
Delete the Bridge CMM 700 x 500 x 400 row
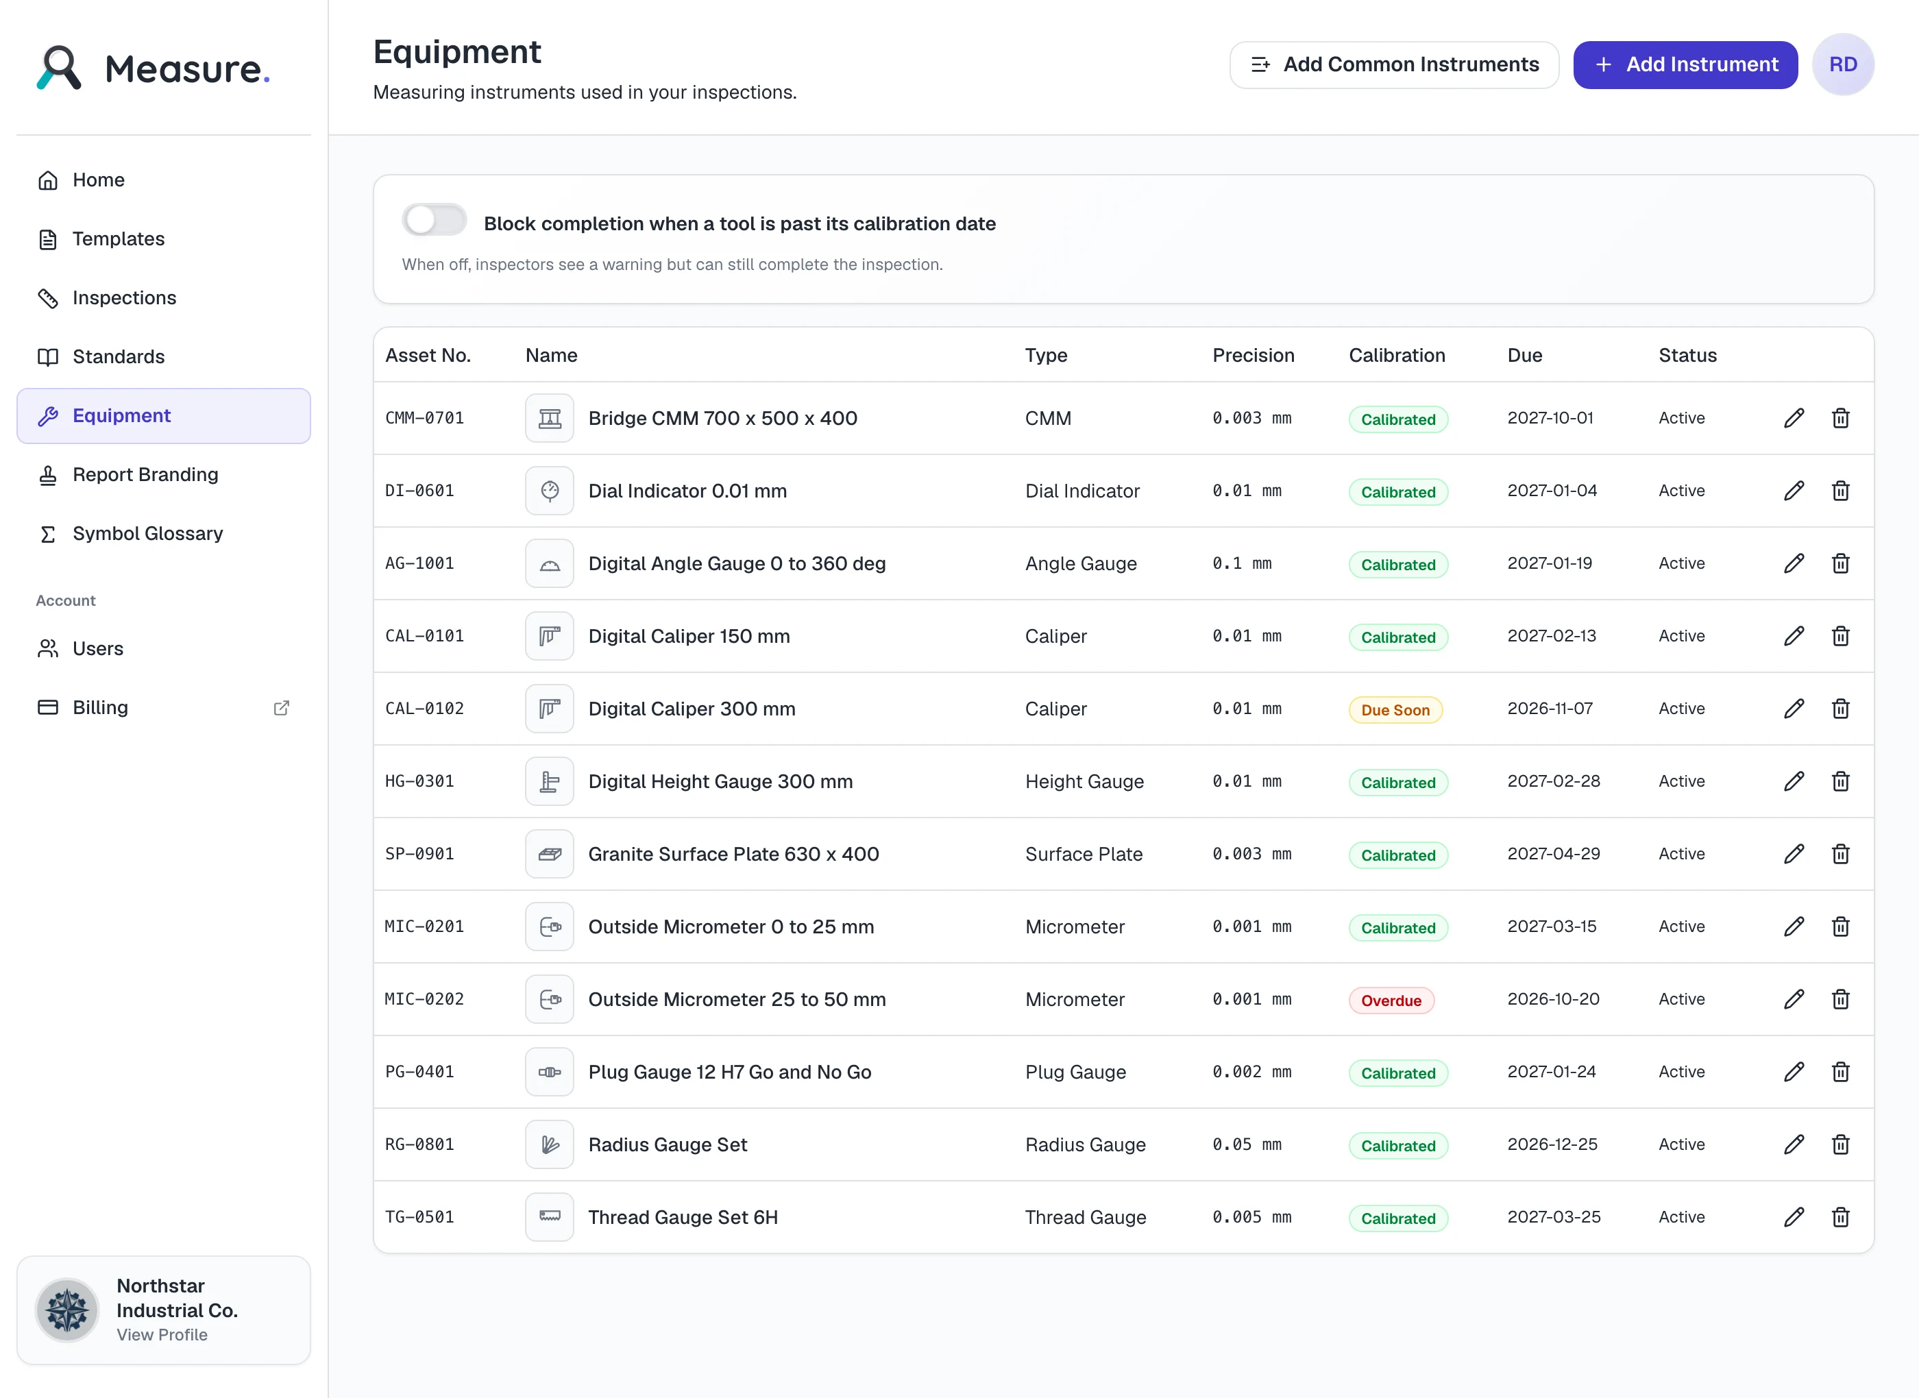pyautogui.click(x=1840, y=418)
